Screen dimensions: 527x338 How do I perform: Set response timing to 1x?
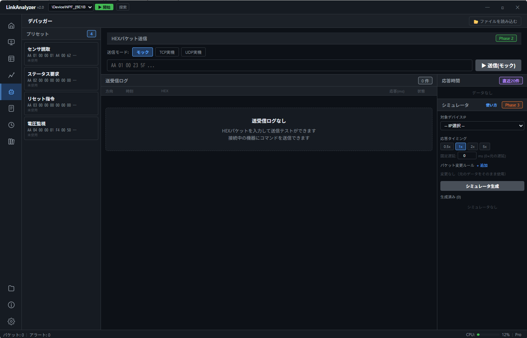pos(461,147)
